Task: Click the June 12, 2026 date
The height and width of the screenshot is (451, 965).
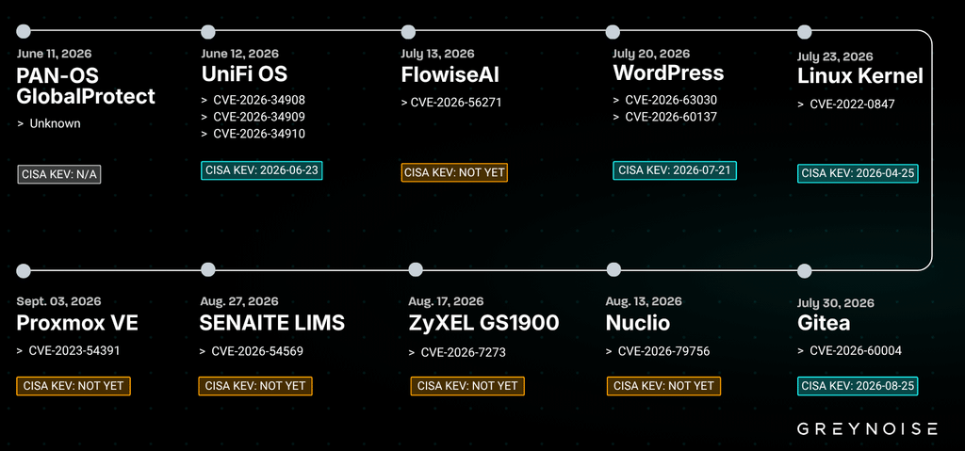Action: 240,54
